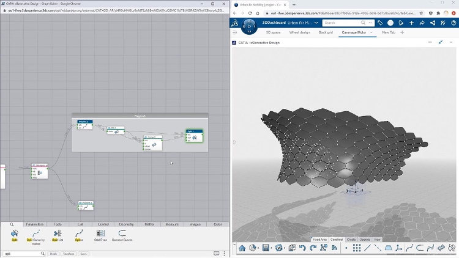Collapse the action bar with chevron
Screen dimensions: 459x258
click(x=234, y=245)
